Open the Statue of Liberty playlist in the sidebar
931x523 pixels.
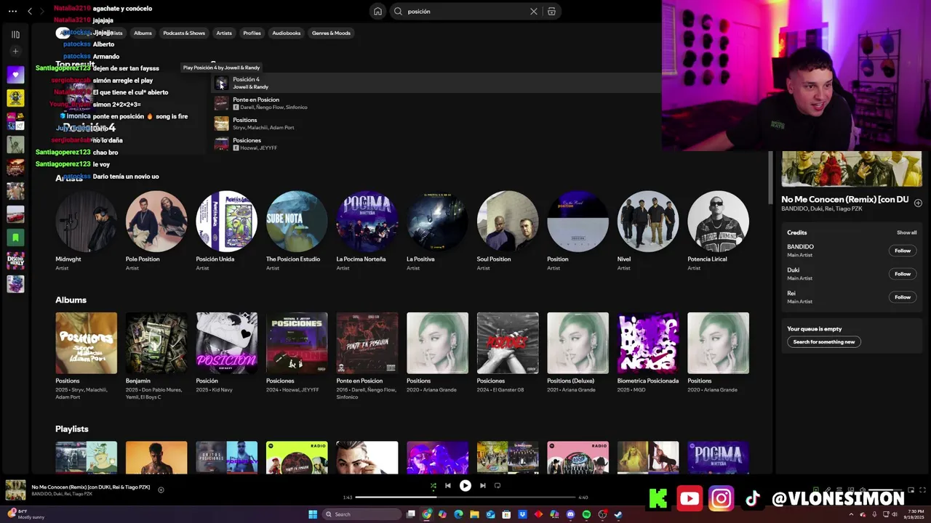pos(15,145)
